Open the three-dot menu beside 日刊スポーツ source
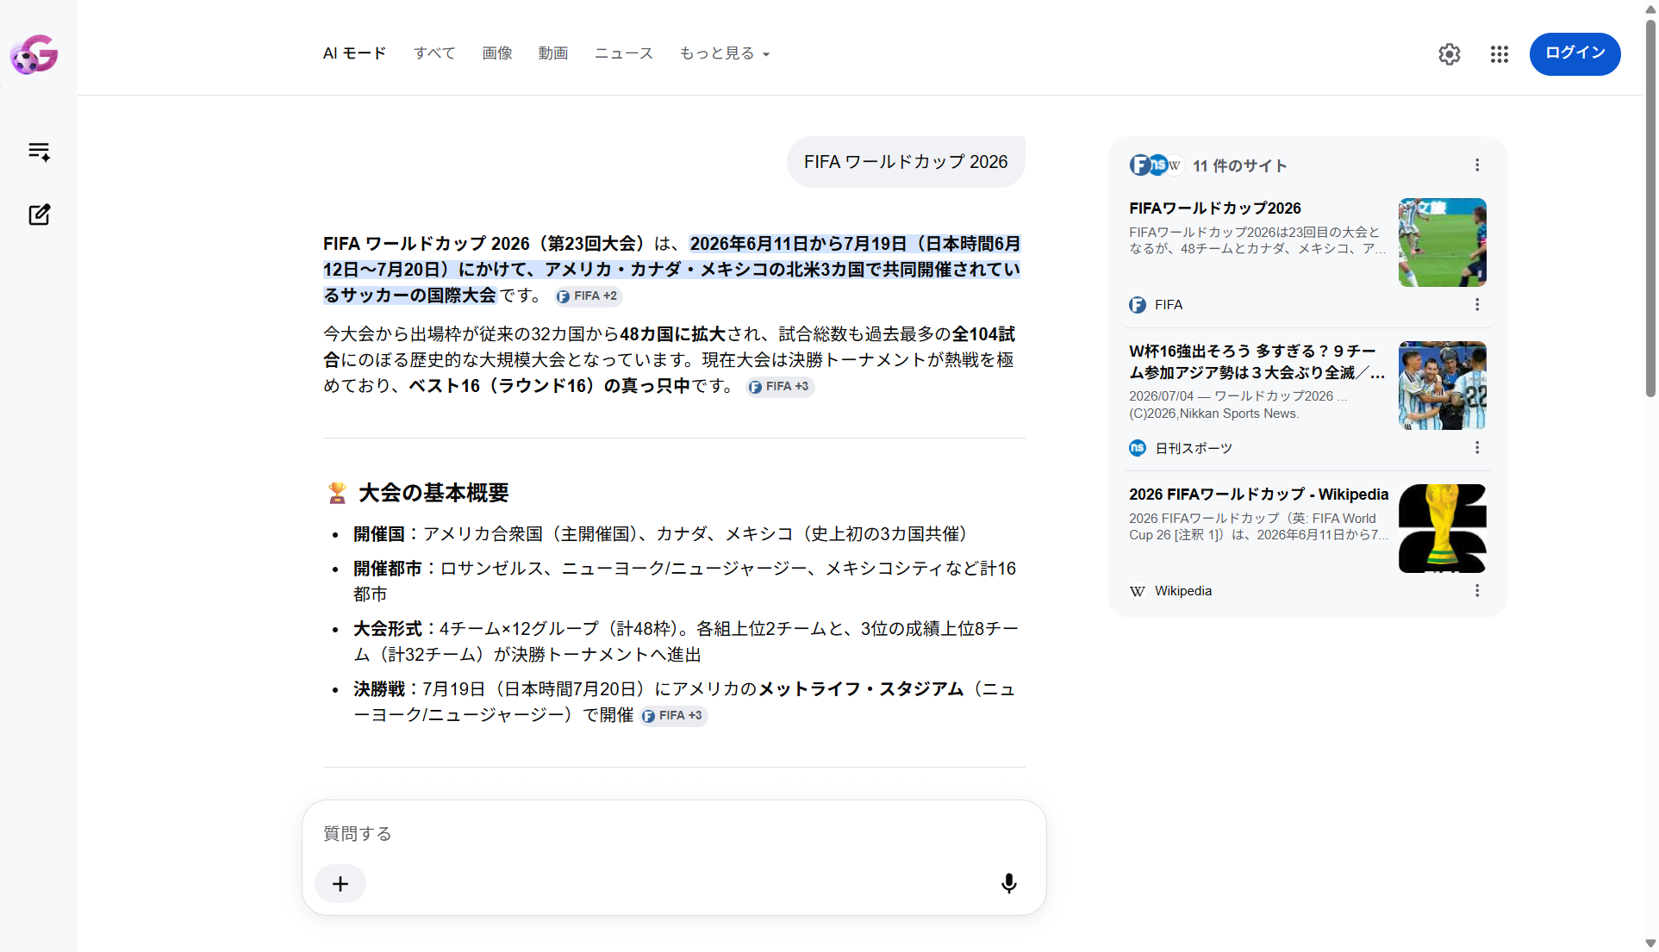This screenshot has height=952, width=1659. (x=1477, y=447)
